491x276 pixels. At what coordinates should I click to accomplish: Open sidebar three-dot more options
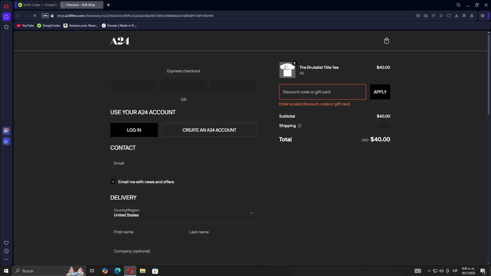6,259
